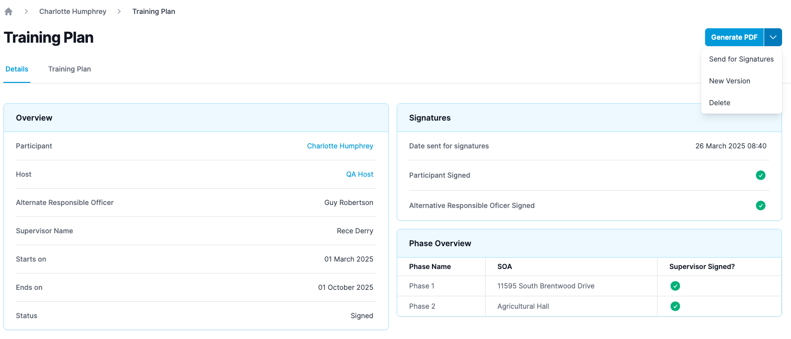Click the Supervisor Signed? column header
This screenshot has height=339, width=791.
[x=702, y=267]
